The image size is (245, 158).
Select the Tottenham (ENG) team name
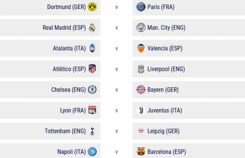point(65,131)
